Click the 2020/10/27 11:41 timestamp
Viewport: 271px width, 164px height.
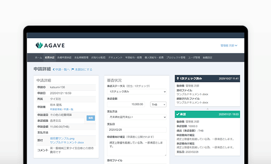(229, 79)
